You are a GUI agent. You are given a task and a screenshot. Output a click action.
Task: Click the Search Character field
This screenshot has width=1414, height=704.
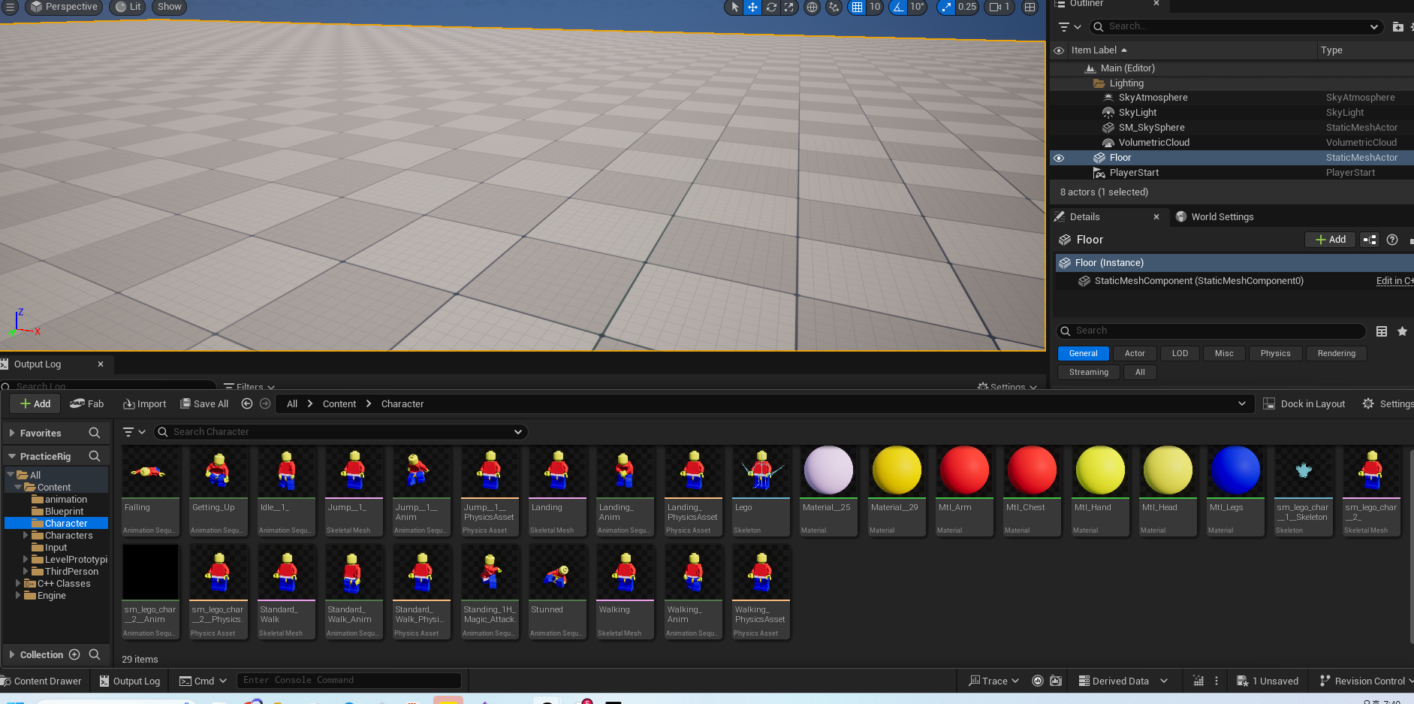coord(340,432)
